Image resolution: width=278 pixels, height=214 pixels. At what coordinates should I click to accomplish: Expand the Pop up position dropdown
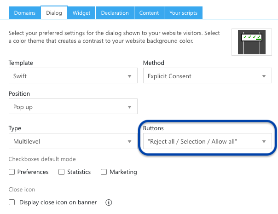tap(73, 106)
